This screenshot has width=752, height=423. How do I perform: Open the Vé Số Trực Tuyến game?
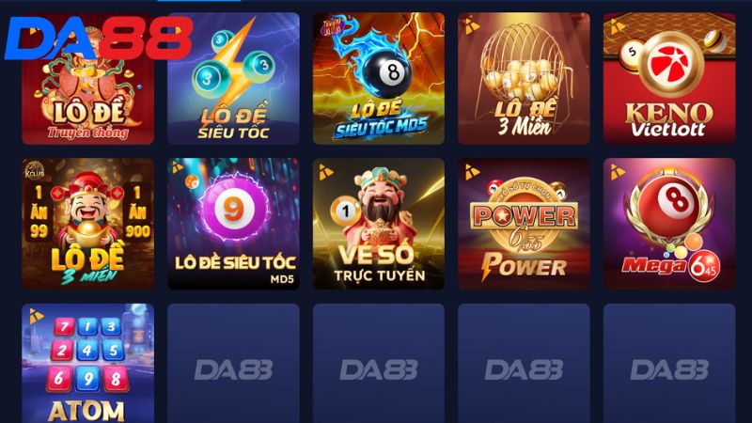379,224
